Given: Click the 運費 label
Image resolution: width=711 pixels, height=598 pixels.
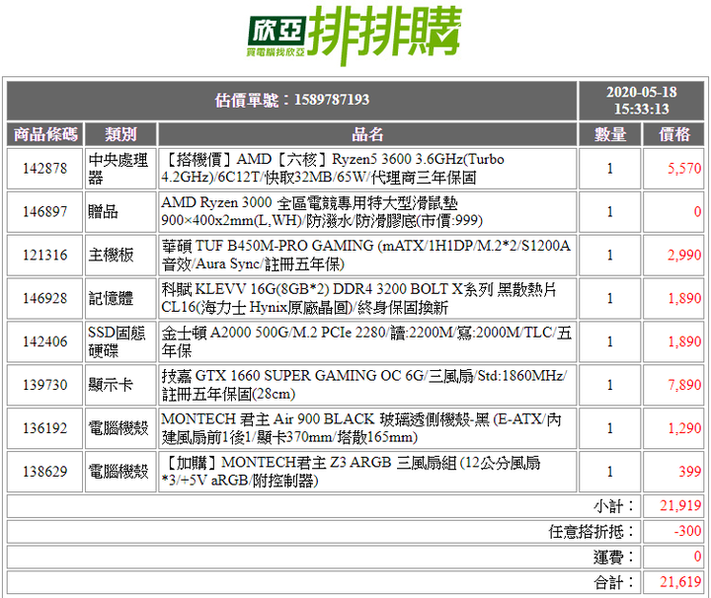Looking at the screenshot, I should pyautogui.click(x=613, y=557).
